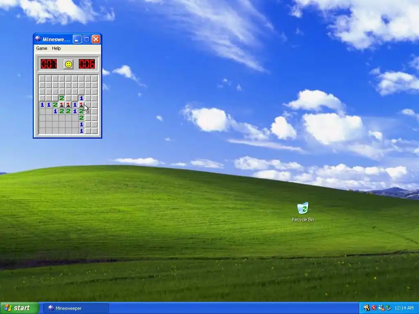Viewport: 419px width, 314px height.
Task: Click the green 2 two rows below rightmost flag
Action: (81, 118)
